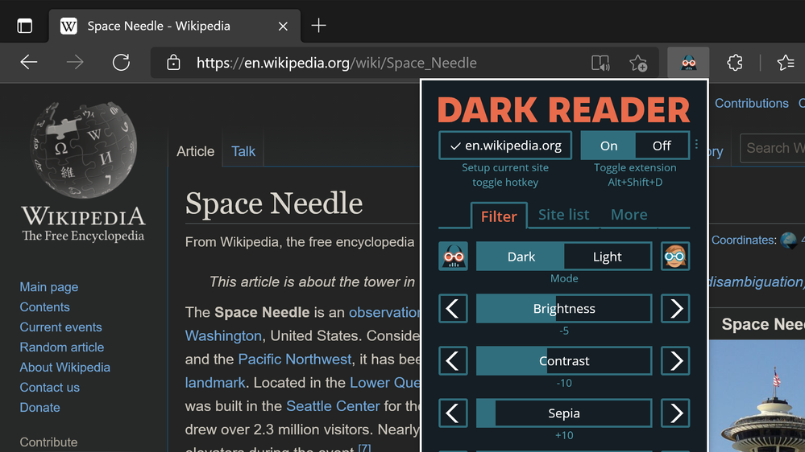
Task: Open the Contributions link
Action: [752, 104]
